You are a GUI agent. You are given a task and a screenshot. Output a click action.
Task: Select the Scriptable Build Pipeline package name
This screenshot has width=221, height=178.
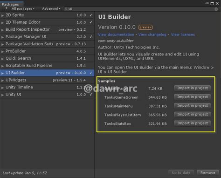29,66
